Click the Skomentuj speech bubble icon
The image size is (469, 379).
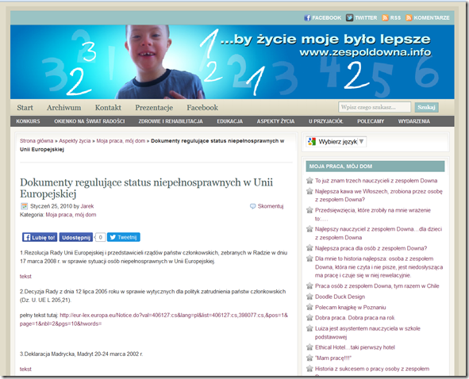(252, 206)
